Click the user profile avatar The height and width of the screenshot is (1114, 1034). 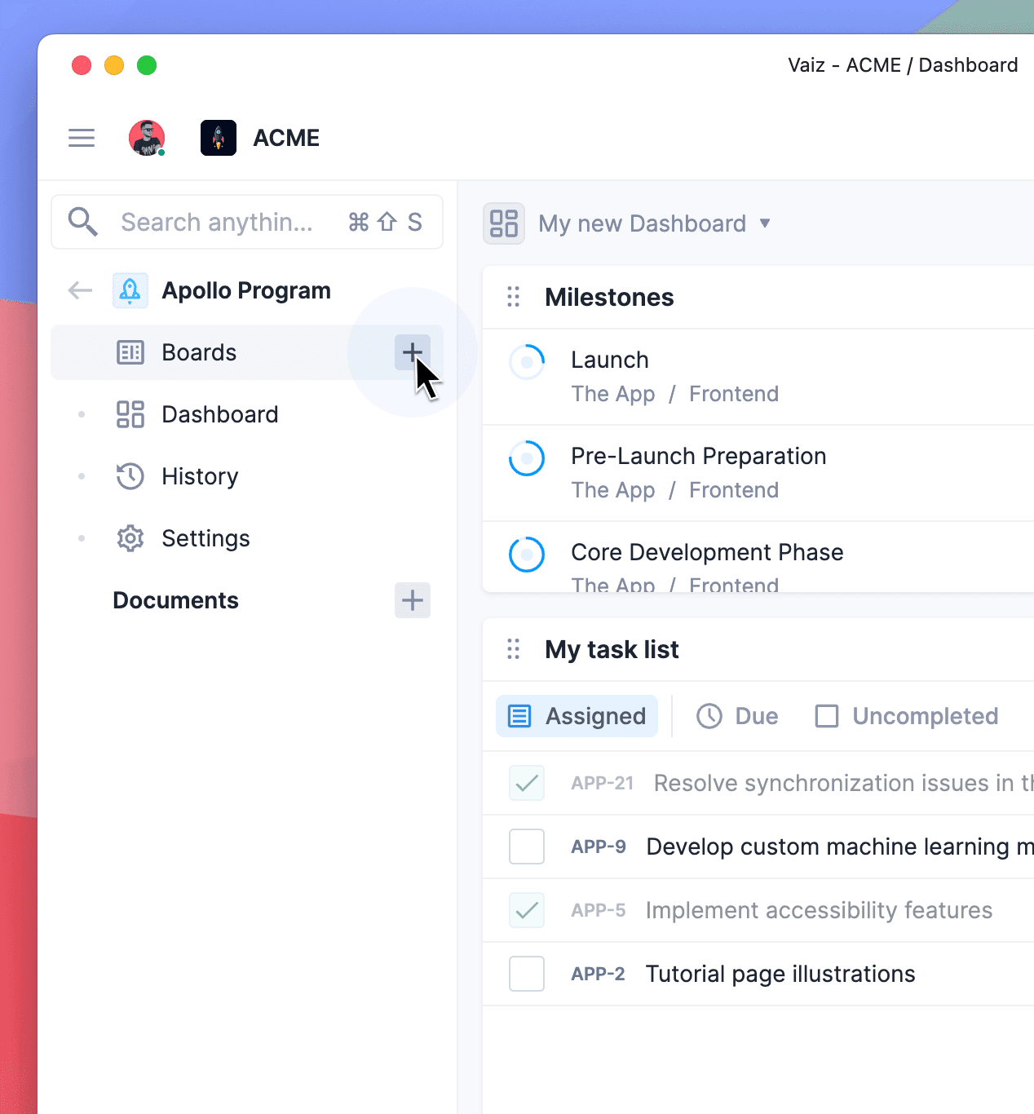coord(147,138)
